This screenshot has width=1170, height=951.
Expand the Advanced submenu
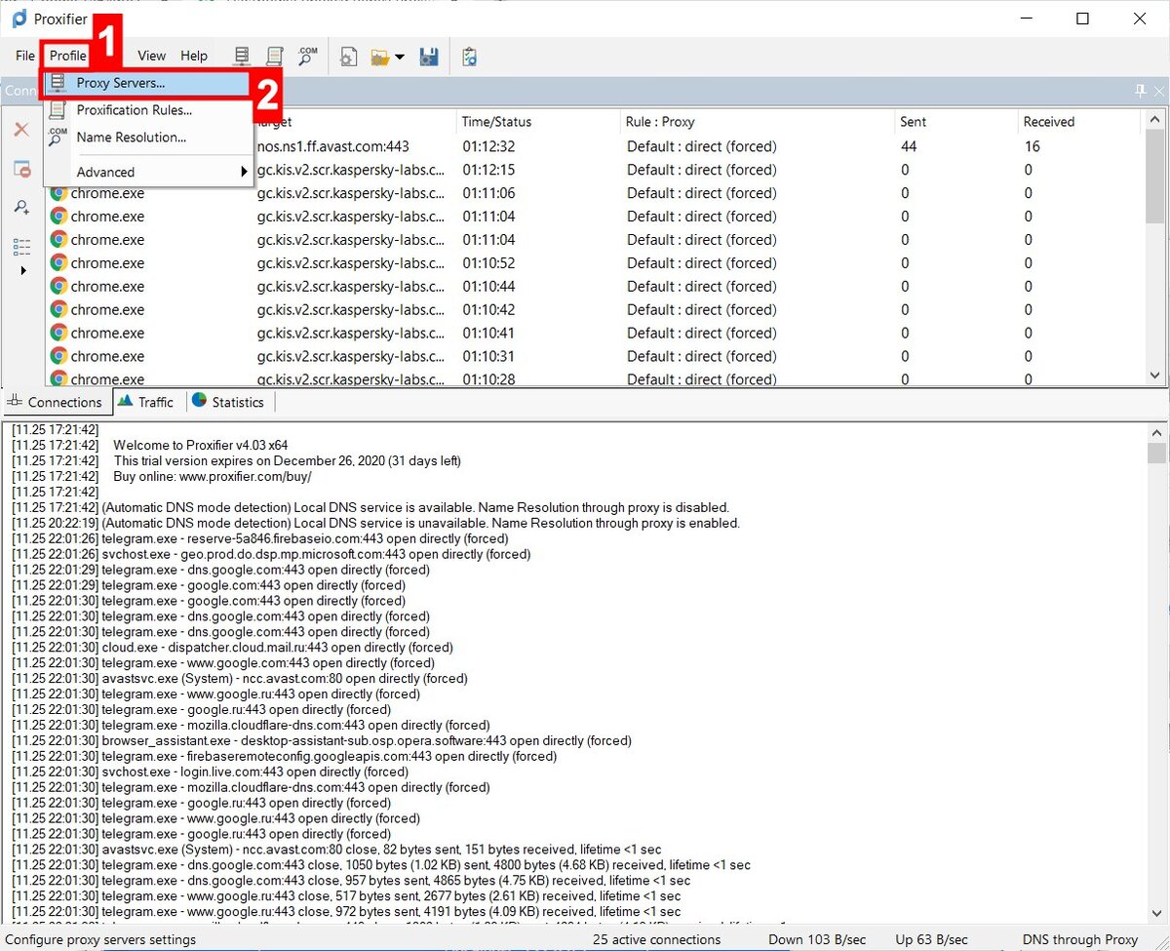(x=146, y=172)
